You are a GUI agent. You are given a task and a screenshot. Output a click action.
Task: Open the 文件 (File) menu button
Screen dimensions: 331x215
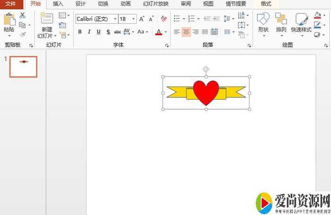click(x=10, y=4)
